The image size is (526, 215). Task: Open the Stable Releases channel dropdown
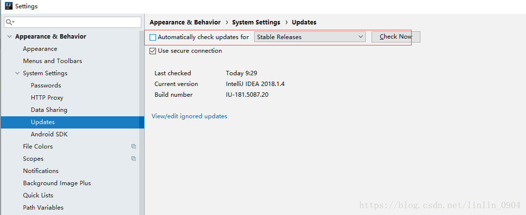click(x=309, y=37)
